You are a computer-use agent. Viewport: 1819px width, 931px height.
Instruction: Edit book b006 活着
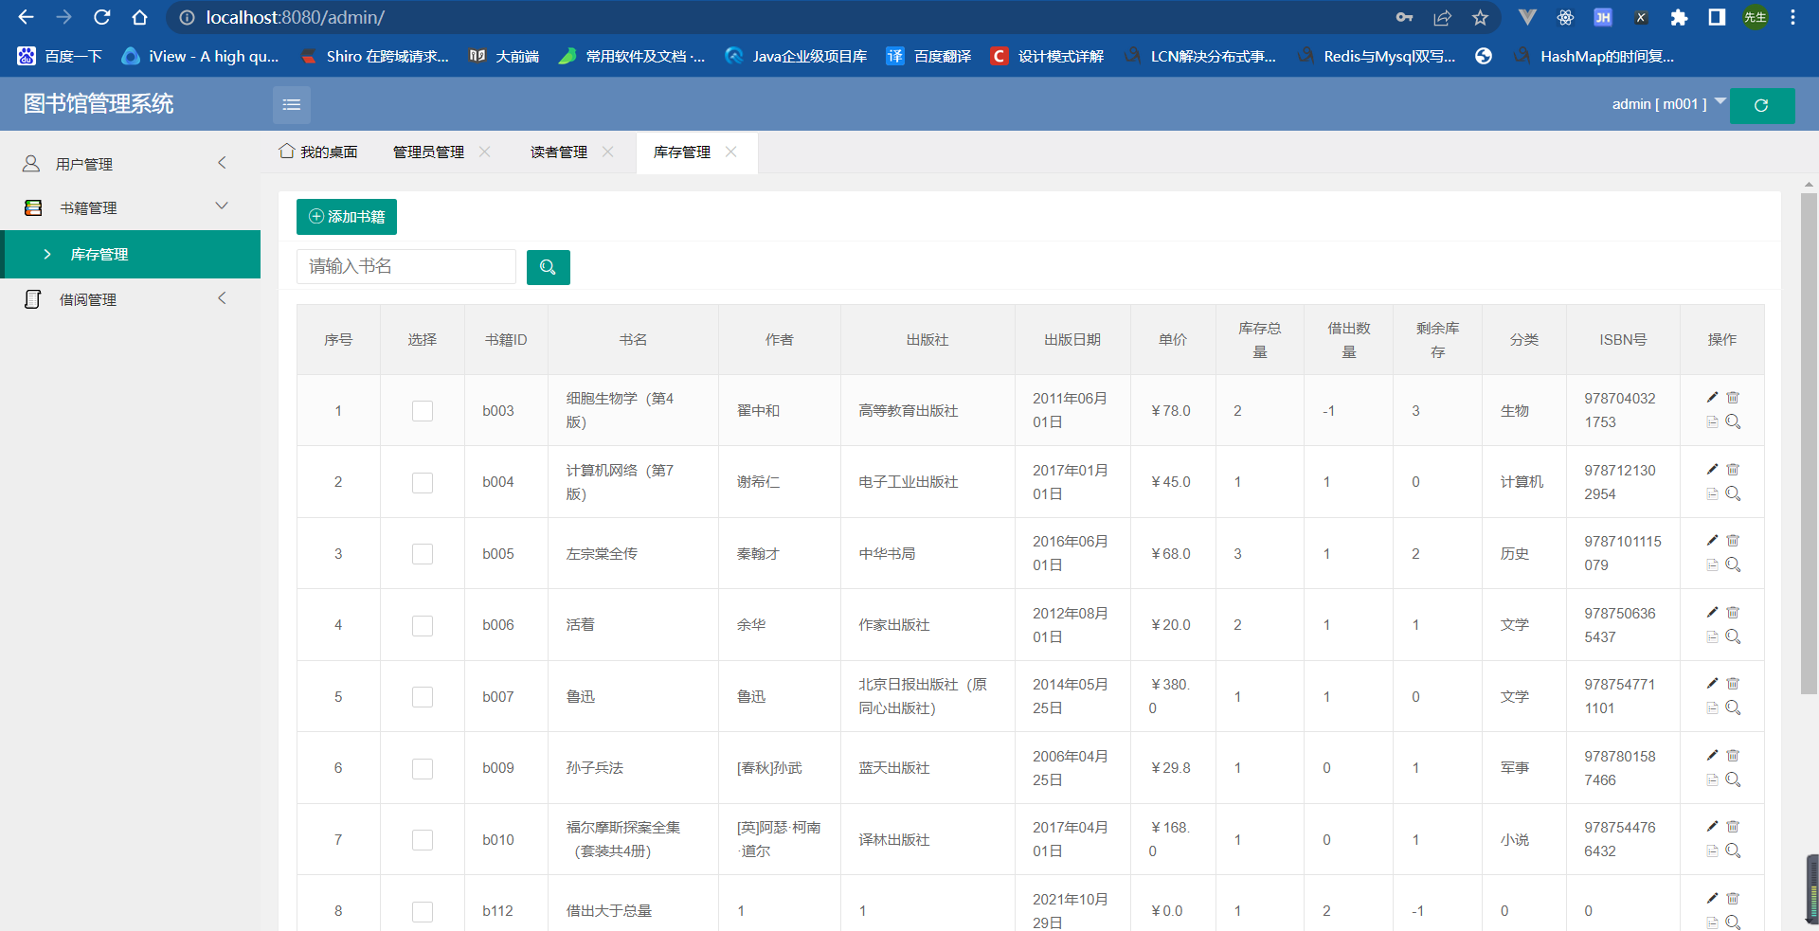pyautogui.click(x=1712, y=613)
